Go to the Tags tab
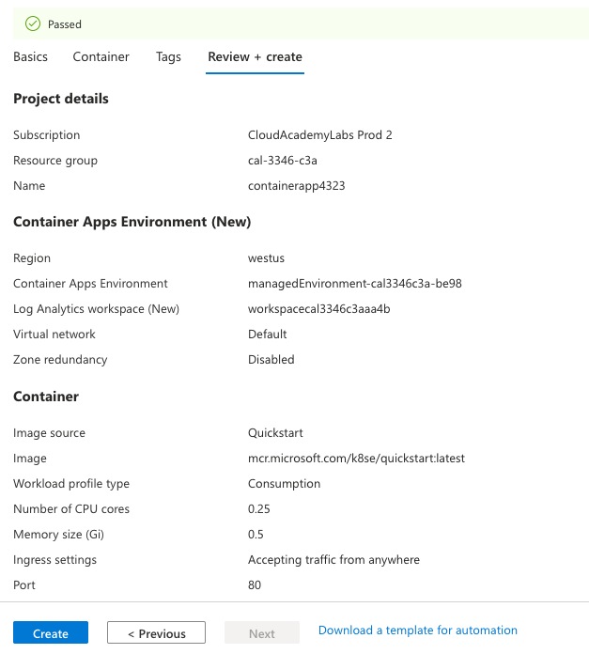Image resolution: width=589 pixels, height=654 pixels. [168, 57]
